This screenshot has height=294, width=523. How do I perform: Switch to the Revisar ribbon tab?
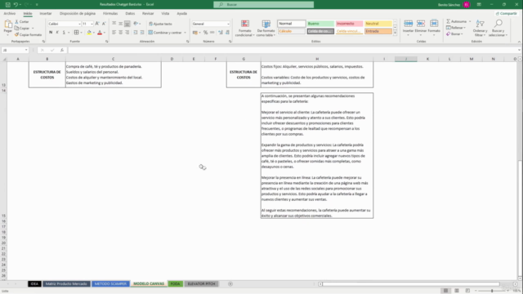[148, 14]
